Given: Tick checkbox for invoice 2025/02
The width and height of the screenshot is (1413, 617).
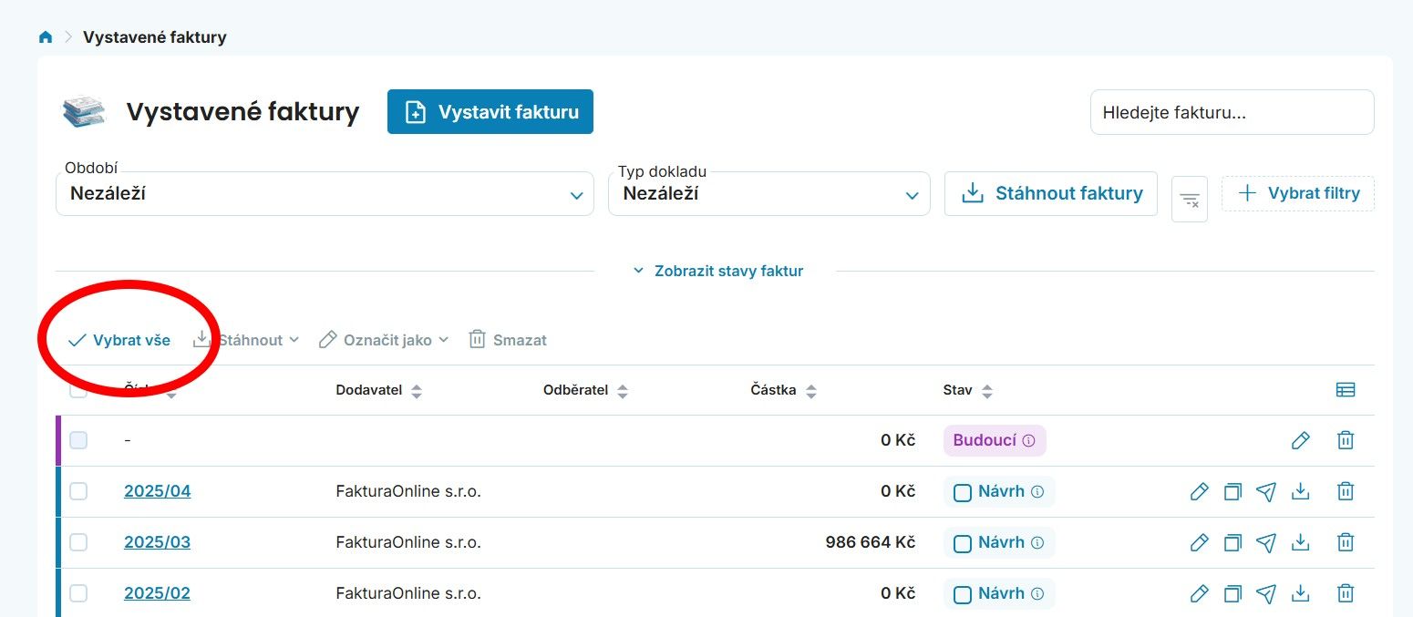Looking at the screenshot, I should 78,593.
